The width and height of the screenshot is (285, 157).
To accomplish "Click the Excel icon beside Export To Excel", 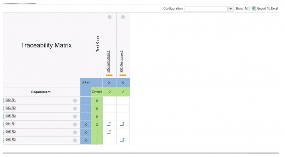I will point(254,8).
